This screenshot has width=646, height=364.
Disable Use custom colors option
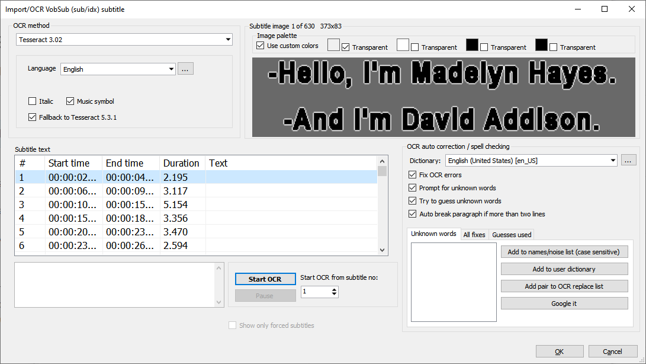pos(259,45)
